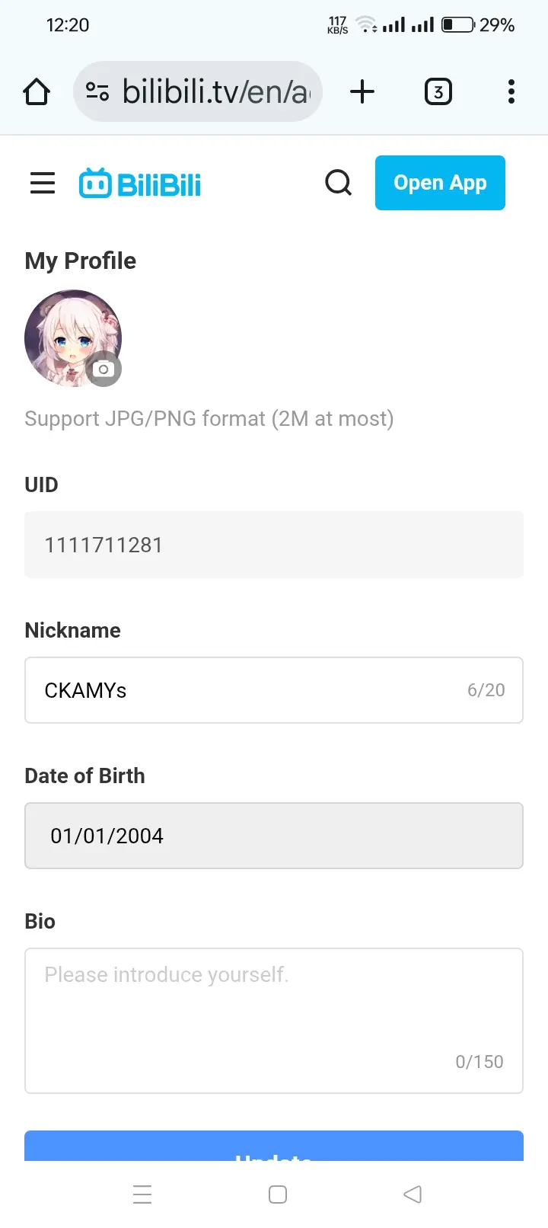The image size is (548, 1228).
Task: Open the tab switcher showing 3 tabs
Action: click(x=438, y=91)
